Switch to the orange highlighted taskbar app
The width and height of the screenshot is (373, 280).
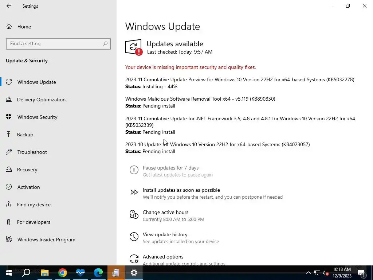[116, 273]
